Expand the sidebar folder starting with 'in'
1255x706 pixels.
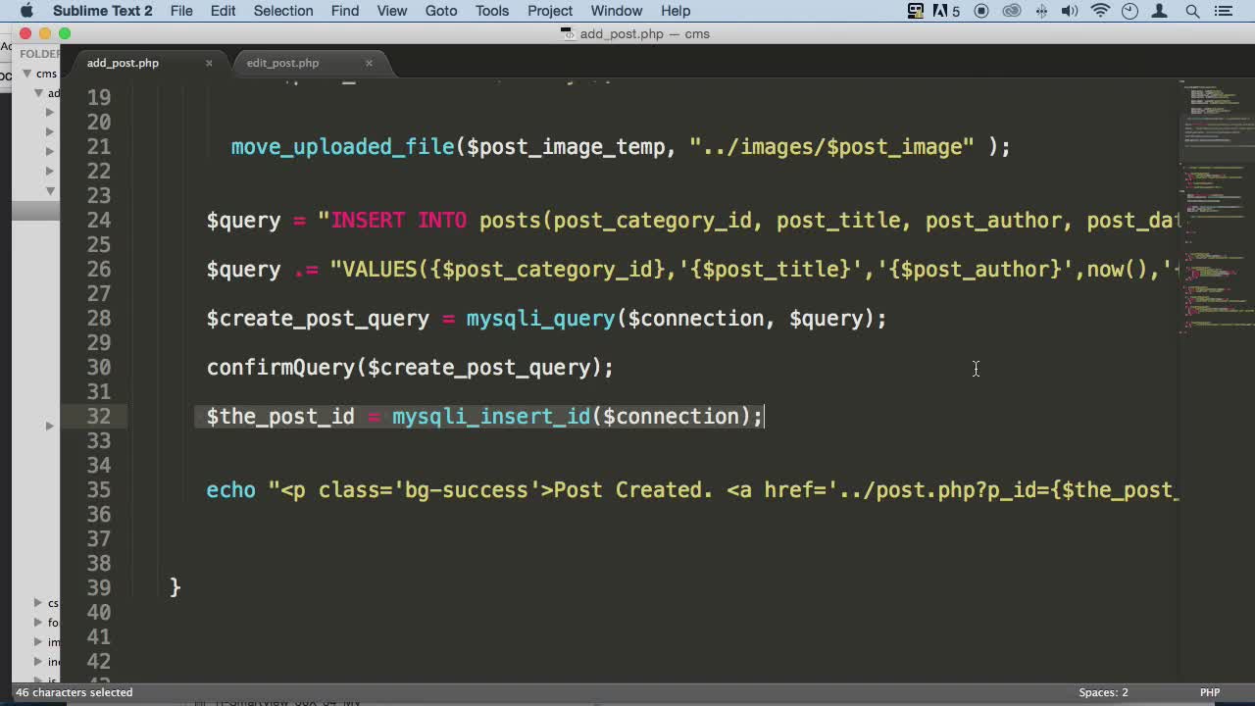(38, 662)
